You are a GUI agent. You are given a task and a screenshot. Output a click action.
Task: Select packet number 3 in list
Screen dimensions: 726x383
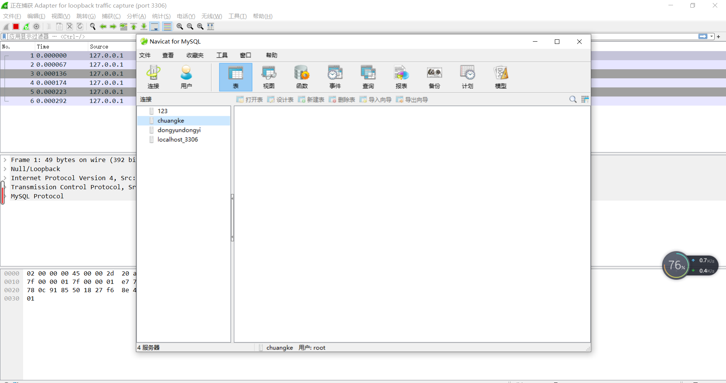coord(68,73)
